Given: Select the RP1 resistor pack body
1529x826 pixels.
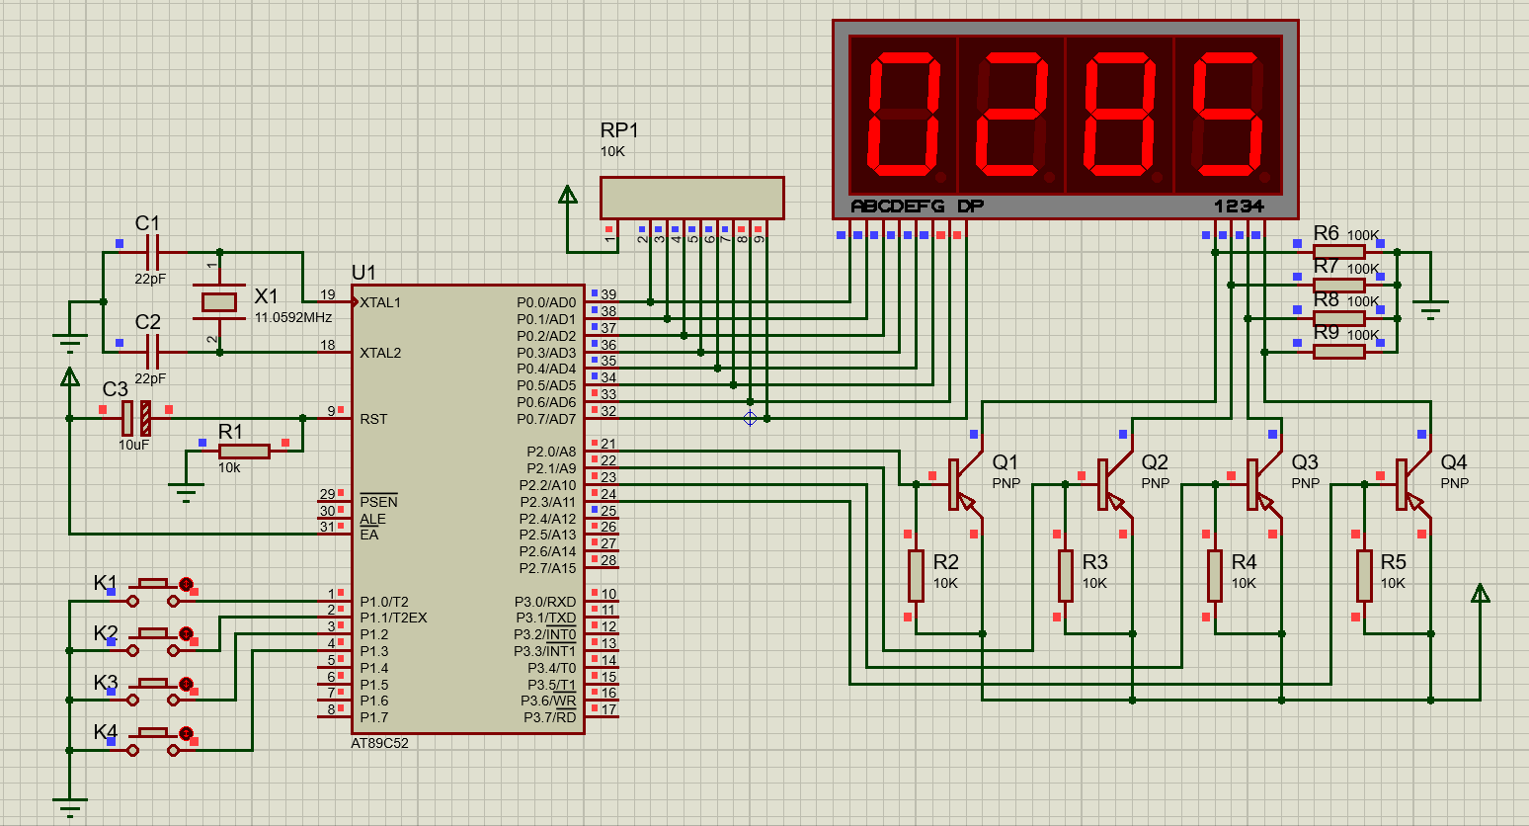Looking at the screenshot, I should (x=691, y=198).
